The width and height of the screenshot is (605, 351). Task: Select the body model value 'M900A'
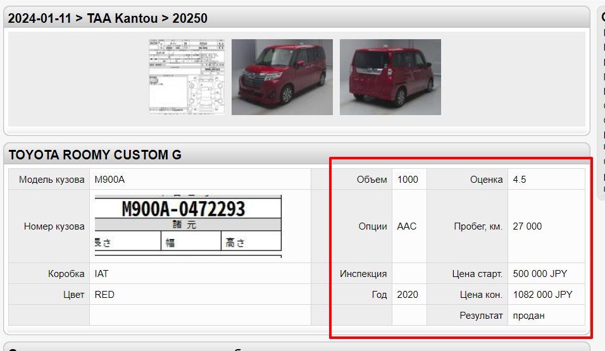point(109,180)
